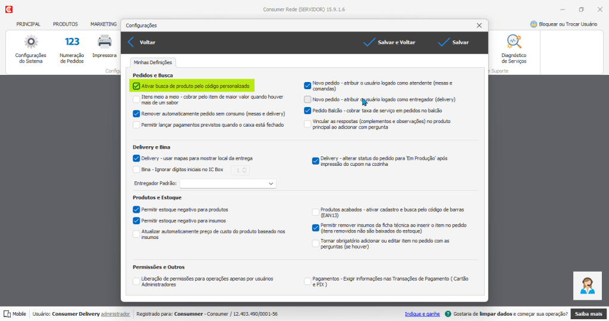Close the Configurações dialog
609x321 pixels.
tap(479, 26)
